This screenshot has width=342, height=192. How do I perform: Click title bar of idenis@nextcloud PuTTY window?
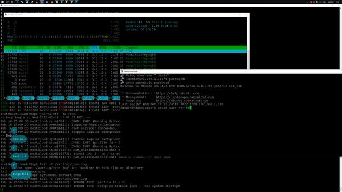click(x=231, y=71)
